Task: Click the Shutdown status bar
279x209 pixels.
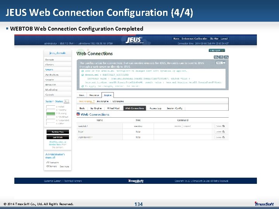Action: point(50,117)
